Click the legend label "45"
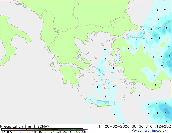Screen dimensions: 172x133 tap(78, 132)
